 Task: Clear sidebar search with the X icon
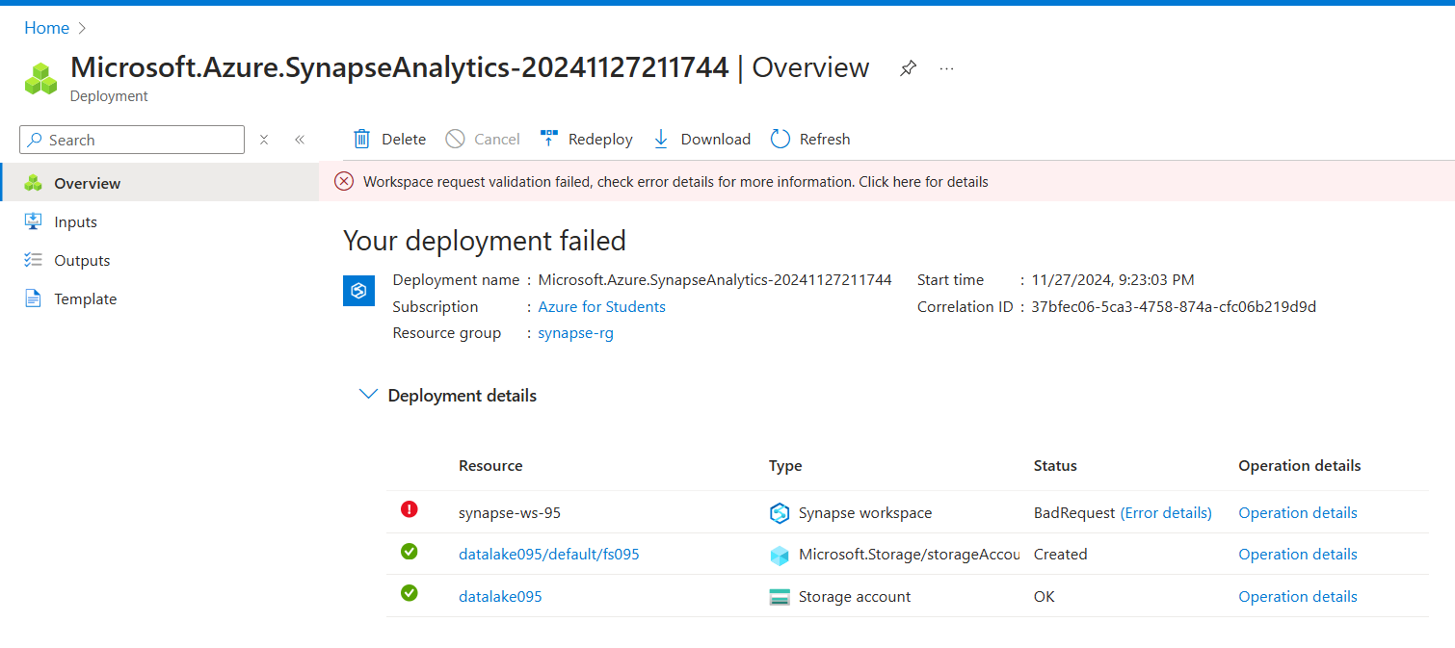point(264,140)
